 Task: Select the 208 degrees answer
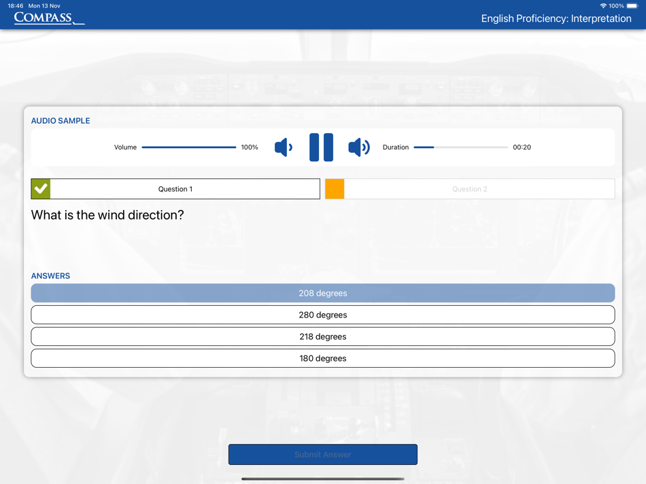point(323,293)
